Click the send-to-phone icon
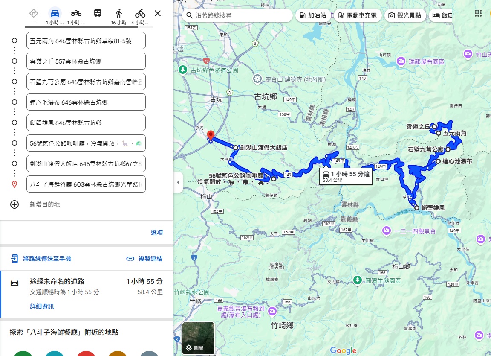Viewport: 491px width, 356px height. [14, 258]
